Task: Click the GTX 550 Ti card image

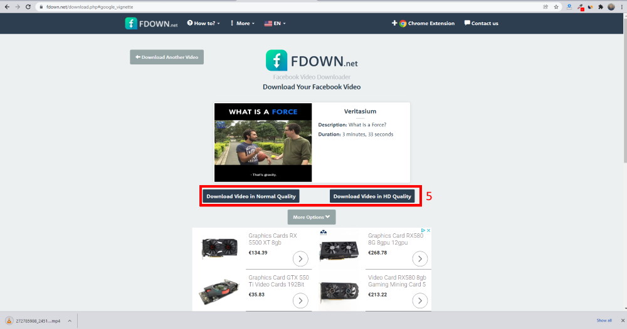Action: pyautogui.click(x=219, y=291)
